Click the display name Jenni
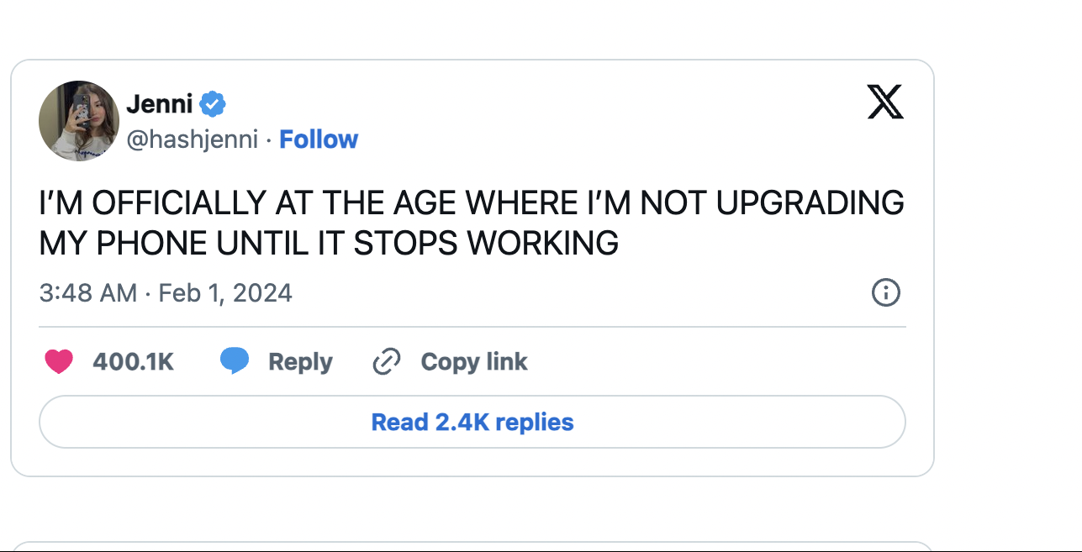Viewport: 1082px width, 552px height. point(160,104)
